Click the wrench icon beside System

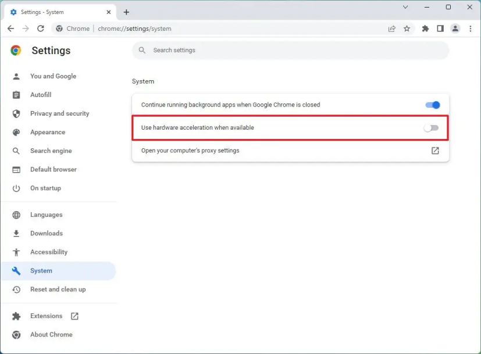pyautogui.click(x=16, y=271)
